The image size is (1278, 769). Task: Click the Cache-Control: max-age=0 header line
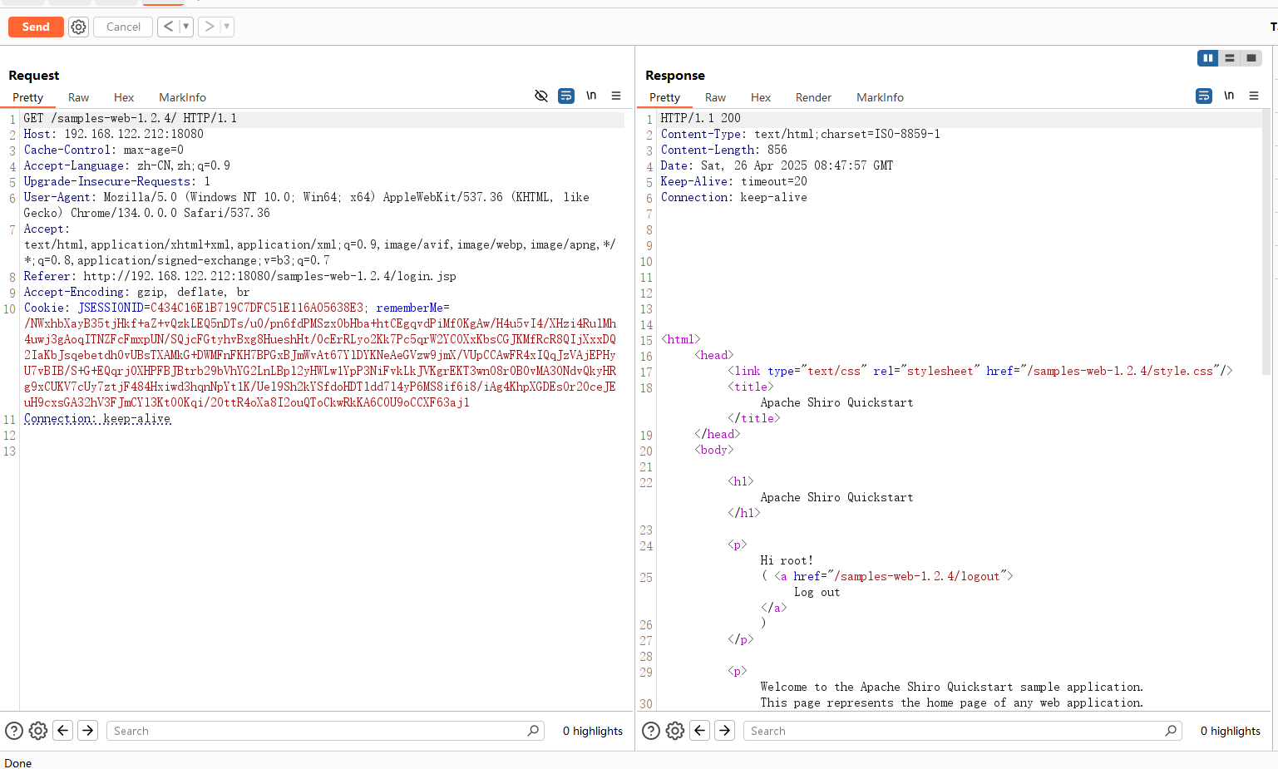tap(103, 150)
